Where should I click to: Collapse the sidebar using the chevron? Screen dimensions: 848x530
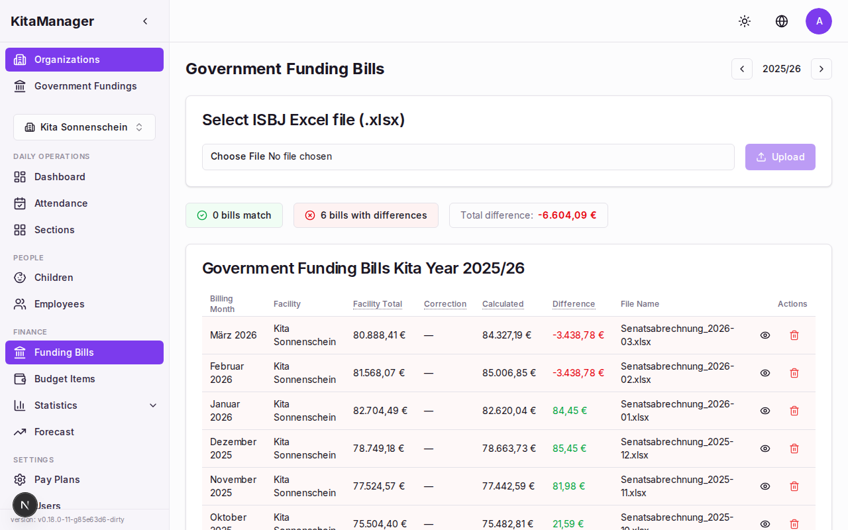pyautogui.click(x=145, y=21)
